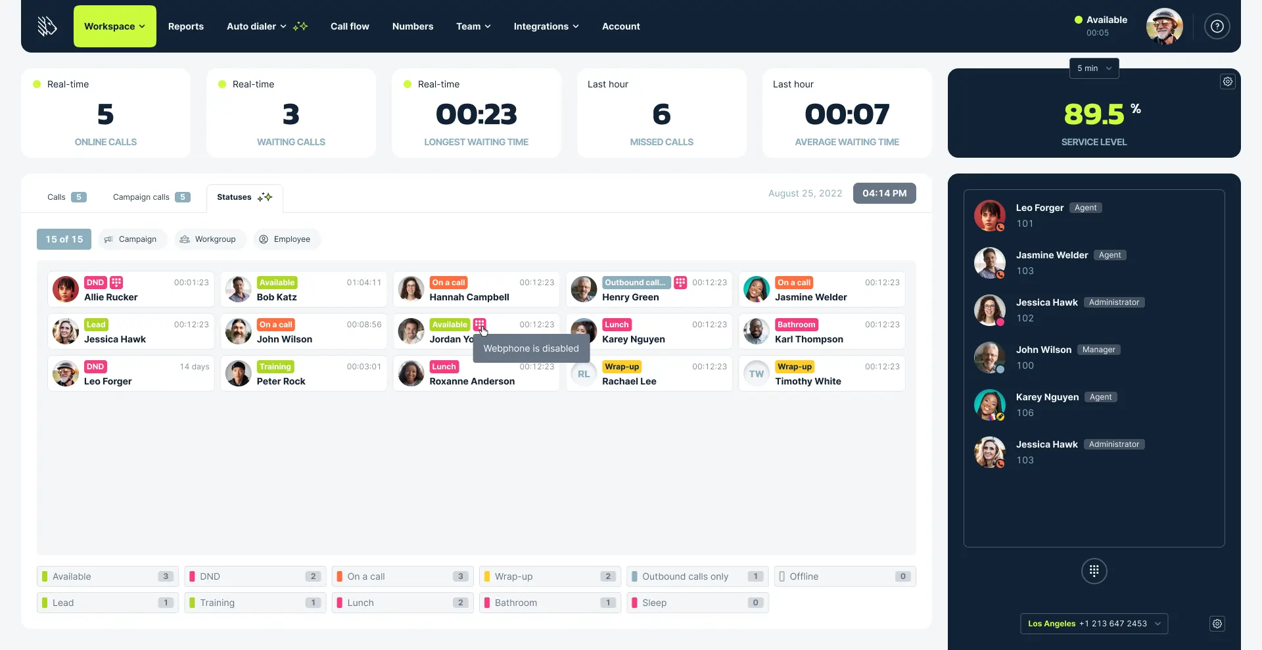Click the gear icon next to Los Angeles number

coord(1217,624)
